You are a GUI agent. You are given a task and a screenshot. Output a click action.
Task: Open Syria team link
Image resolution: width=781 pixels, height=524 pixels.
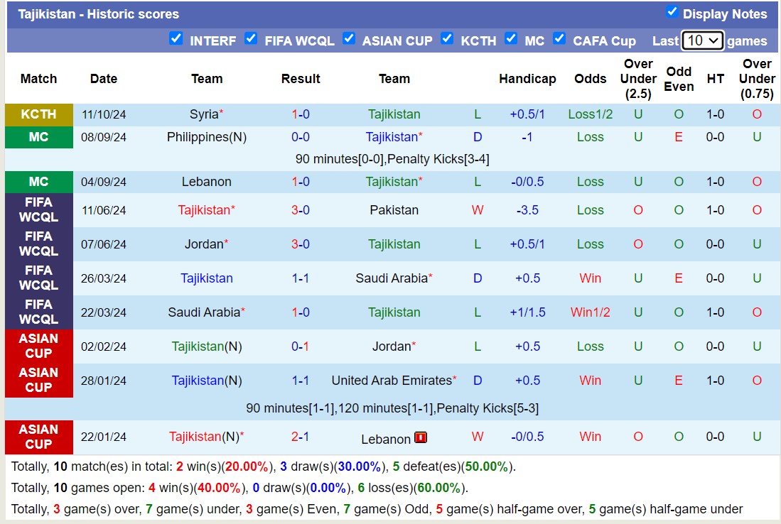(x=204, y=114)
